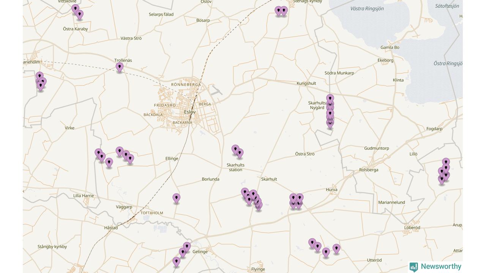Screen dimensions: 486x273
Task: Click the Utteröd label
Action: [x=374, y=260]
